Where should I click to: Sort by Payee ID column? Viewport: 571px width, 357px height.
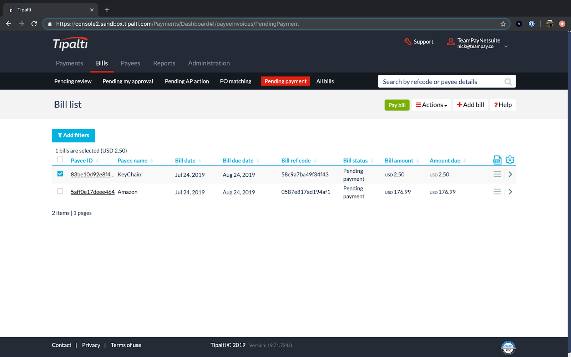85,161
